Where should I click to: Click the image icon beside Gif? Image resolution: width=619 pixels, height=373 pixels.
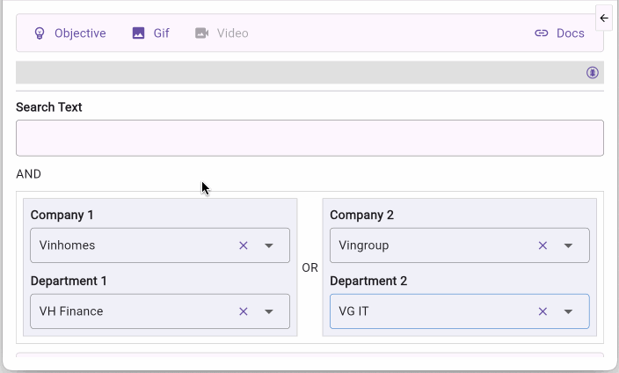click(x=138, y=33)
